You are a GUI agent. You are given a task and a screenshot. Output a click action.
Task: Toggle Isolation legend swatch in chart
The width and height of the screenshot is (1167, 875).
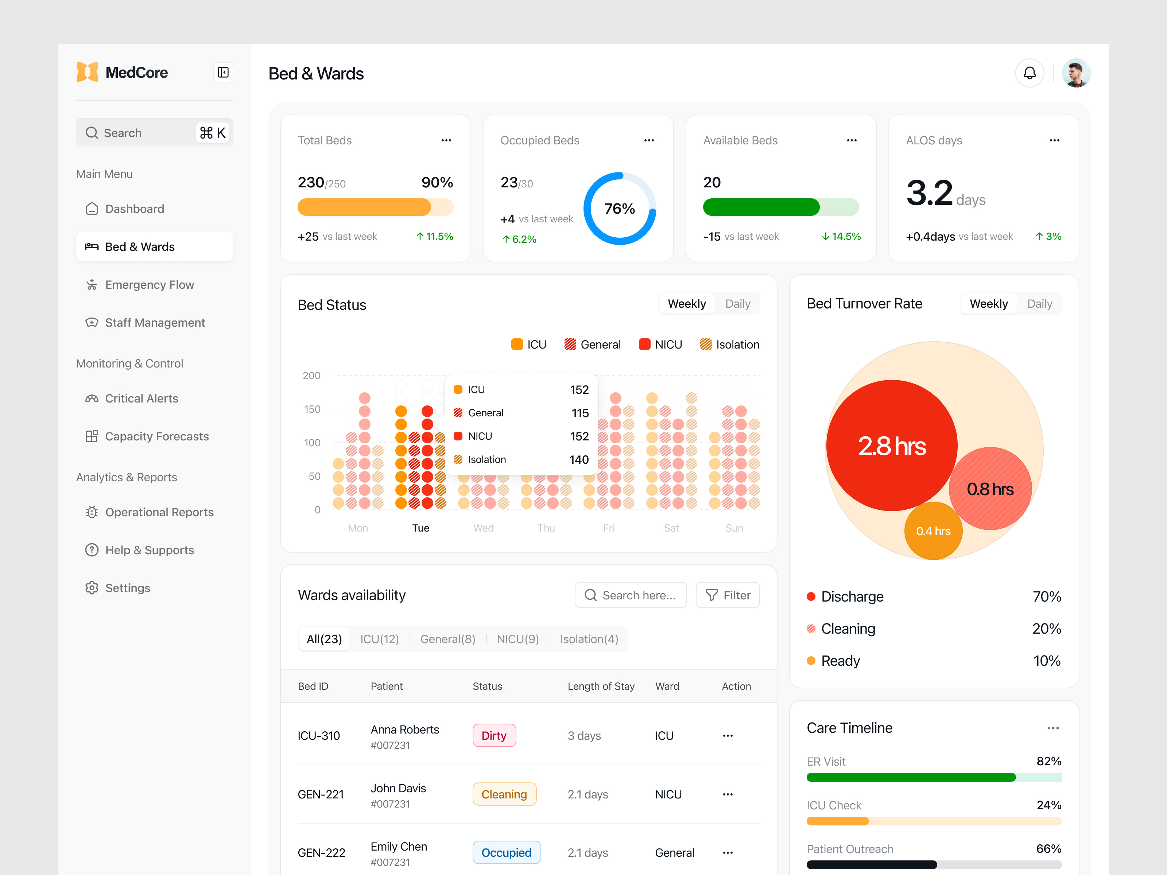(x=705, y=345)
